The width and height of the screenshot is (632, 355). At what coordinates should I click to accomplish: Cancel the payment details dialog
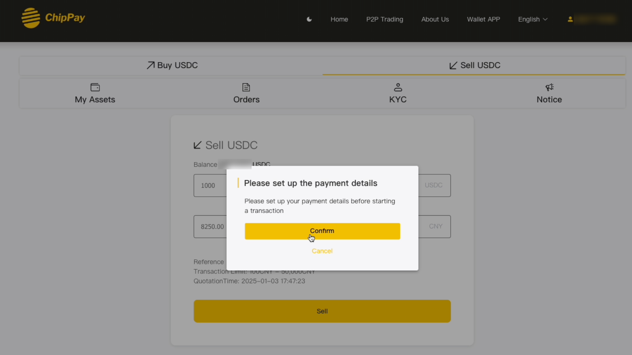322,251
